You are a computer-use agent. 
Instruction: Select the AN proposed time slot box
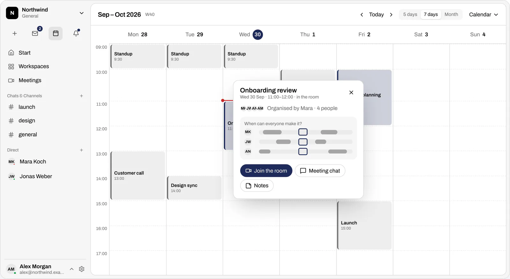point(303,151)
